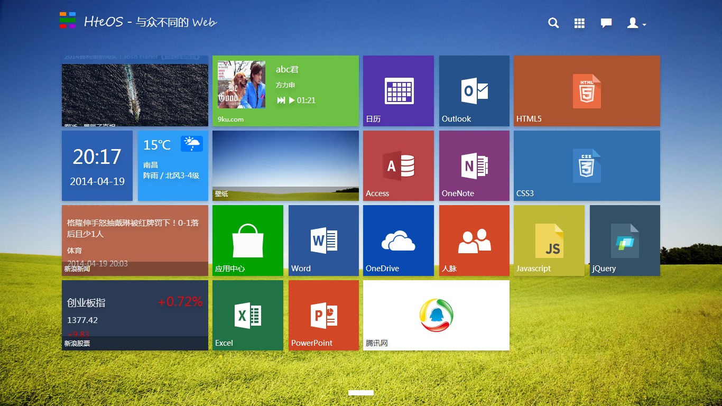This screenshot has width=722, height=406.
Task: Open the 应用中心 app store tile
Action: 248,241
